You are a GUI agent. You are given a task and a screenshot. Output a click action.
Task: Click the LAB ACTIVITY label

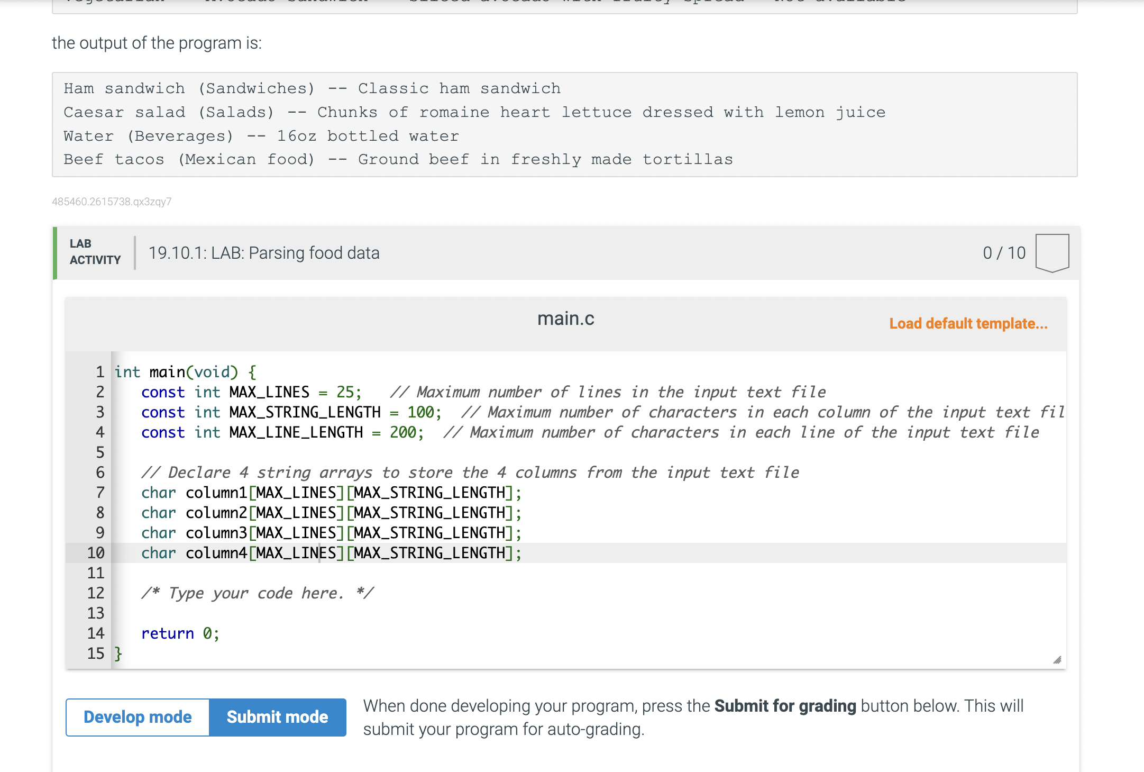[x=95, y=252]
